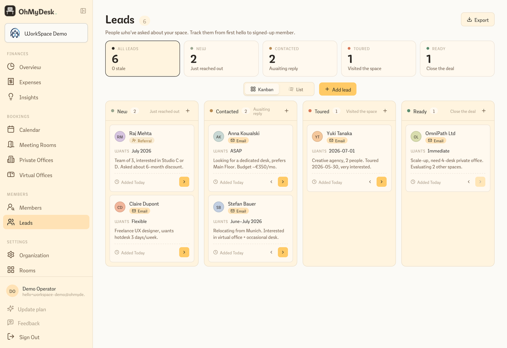The image size is (507, 348).
Task: Click the Add lead button
Action: [x=338, y=89]
